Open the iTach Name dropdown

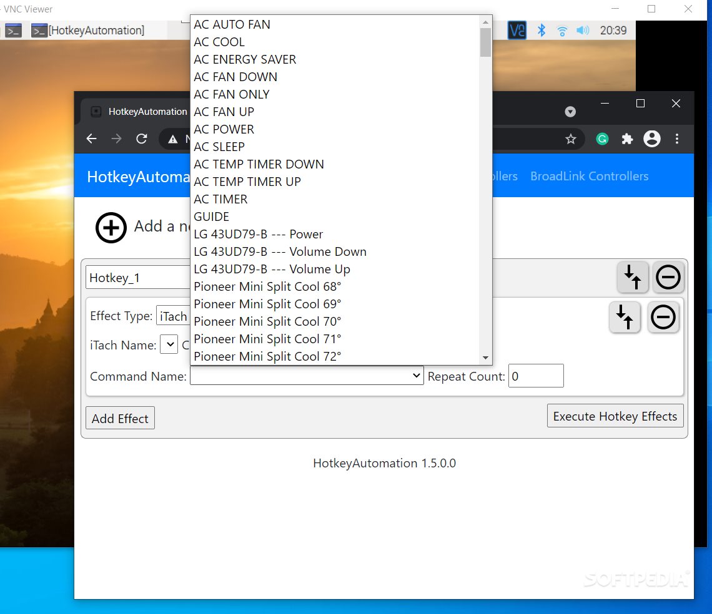point(169,344)
